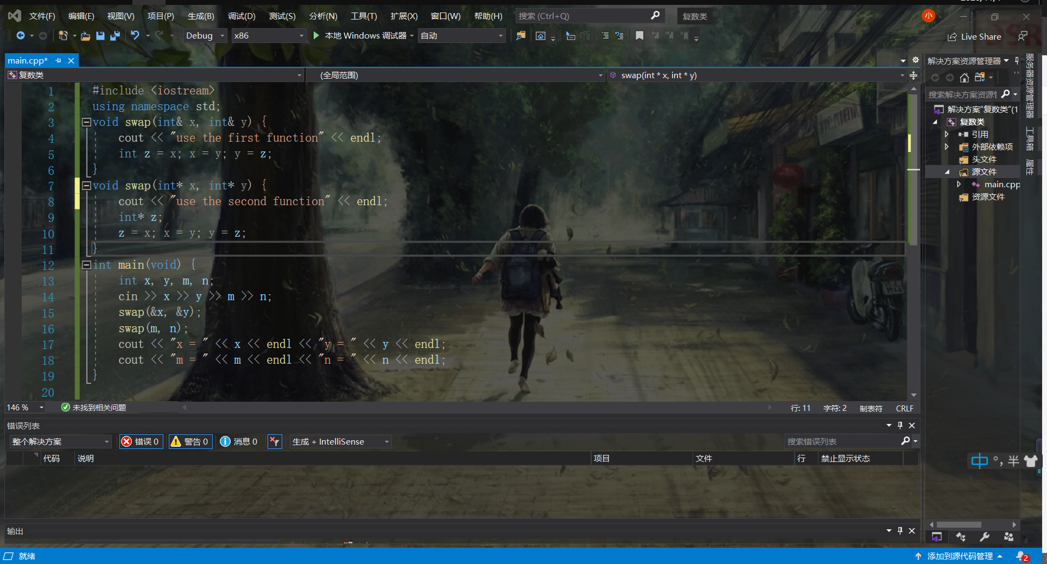Open the 视图(V) menu

click(x=121, y=16)
